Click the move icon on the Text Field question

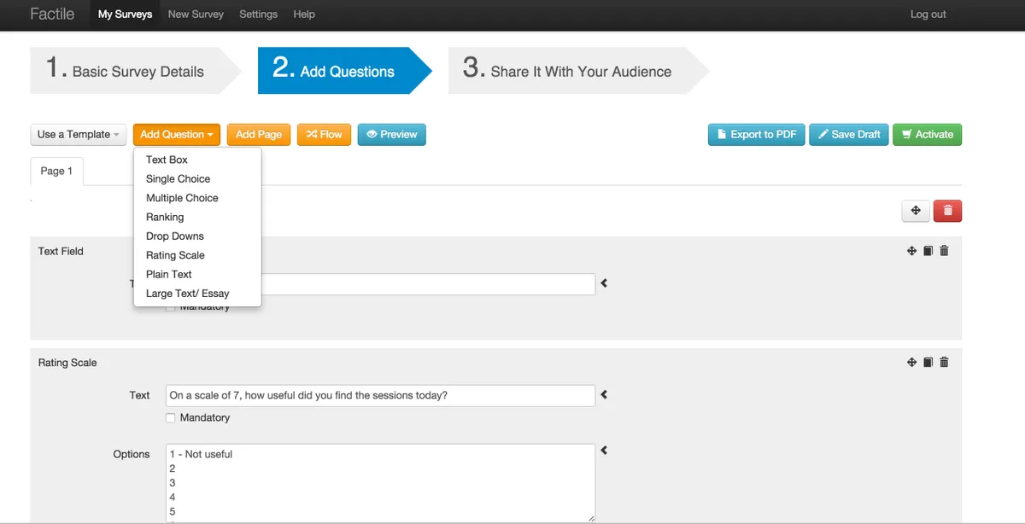point(911,251)
